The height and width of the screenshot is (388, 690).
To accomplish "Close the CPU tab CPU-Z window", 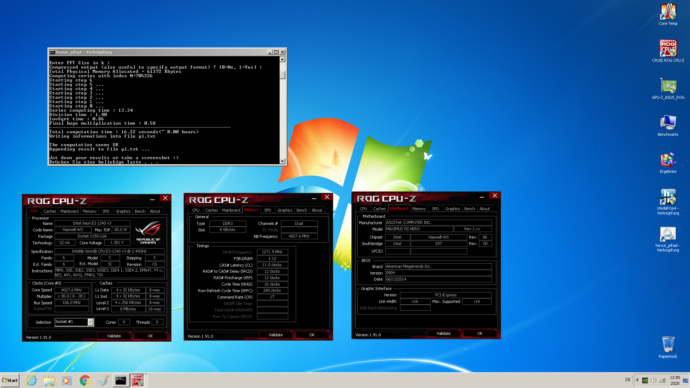I will (x=165, y=198).
